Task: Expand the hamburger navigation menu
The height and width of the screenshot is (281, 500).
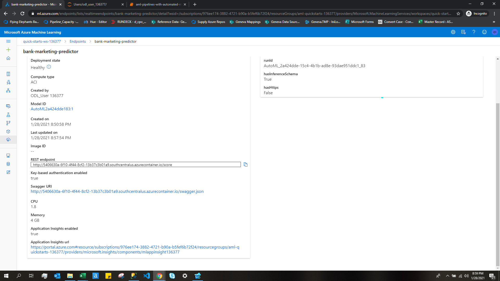Action: (8, 41)
